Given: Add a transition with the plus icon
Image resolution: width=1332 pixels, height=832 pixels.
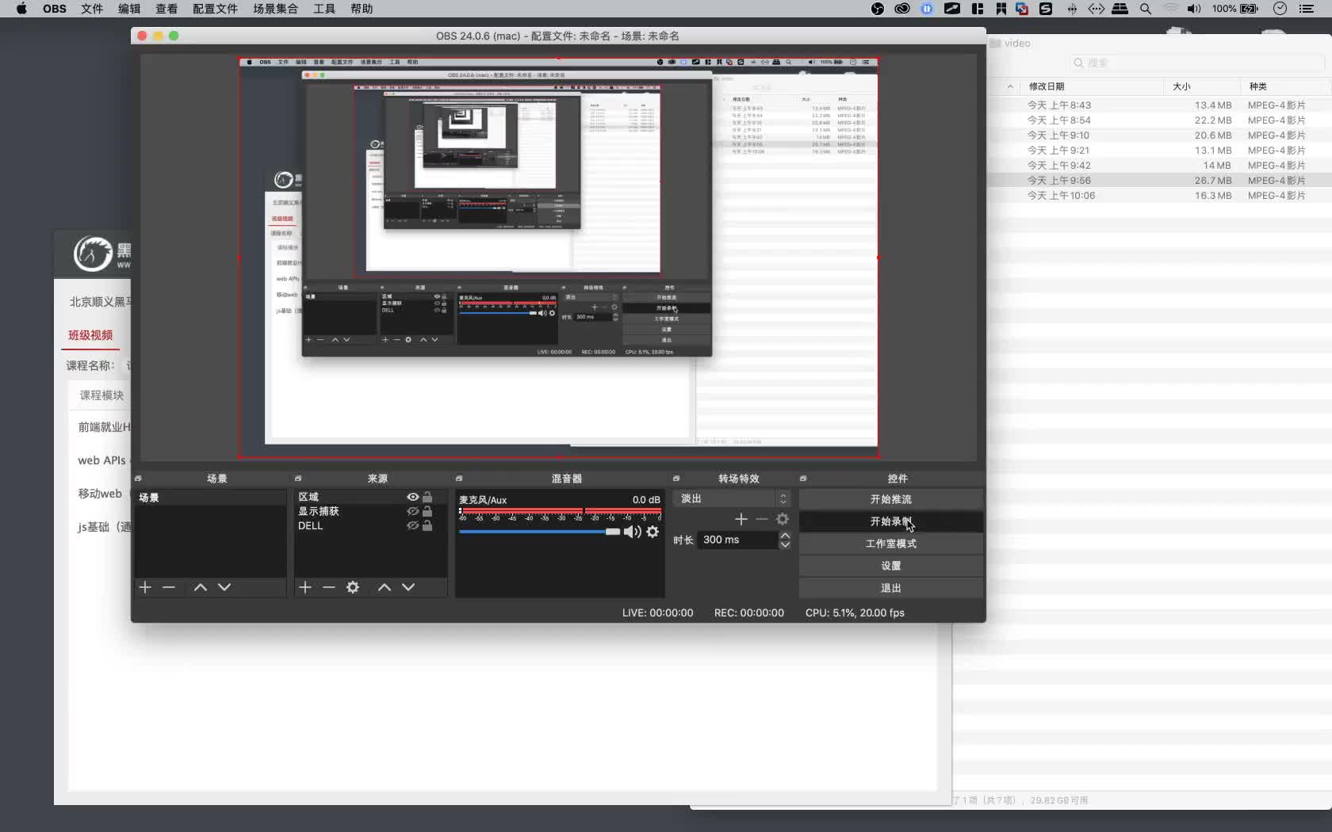Looking at the screenshot, I should pyautogui.click(x=741, y=519).
